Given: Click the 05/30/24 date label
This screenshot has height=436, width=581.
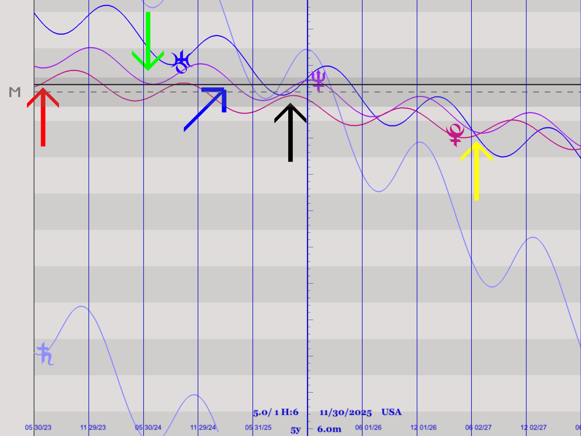Looking at the screenshot, I should coord(148,427).
